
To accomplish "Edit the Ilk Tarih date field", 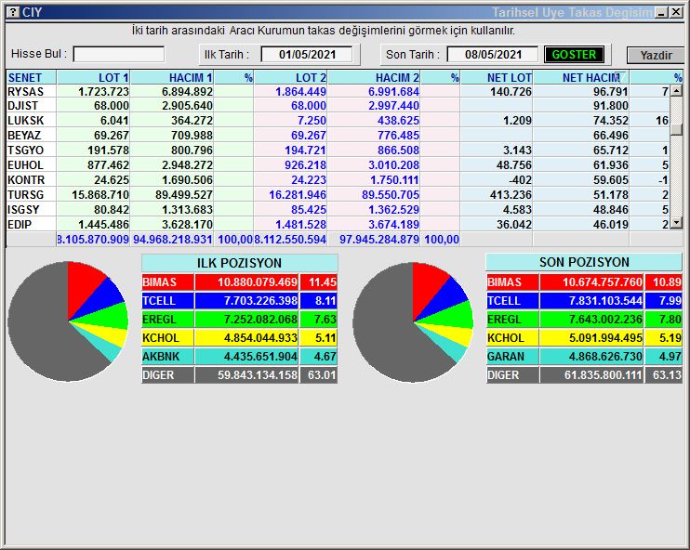I will coord(307,55).
